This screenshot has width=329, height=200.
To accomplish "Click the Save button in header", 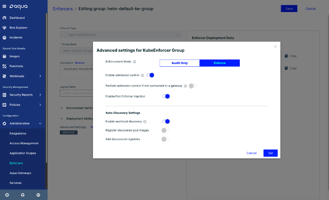I will coord(289,9).
